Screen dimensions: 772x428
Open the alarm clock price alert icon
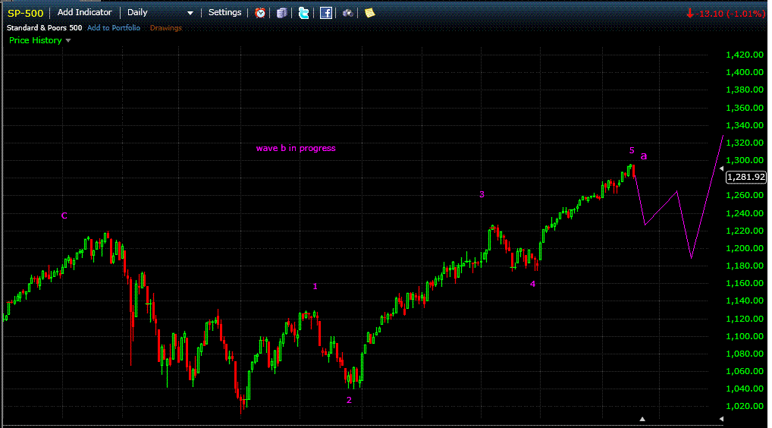pyautogui.click(x=260, y=14)
